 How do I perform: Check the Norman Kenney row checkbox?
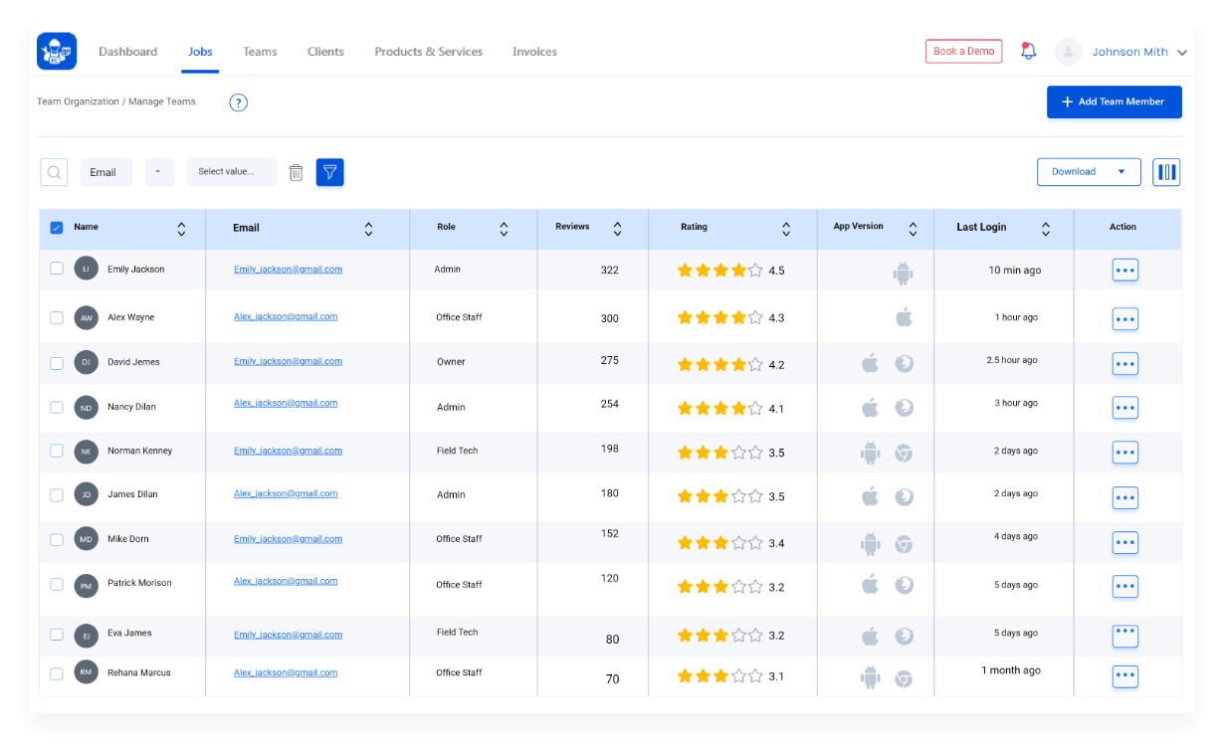tap(57, 451)
